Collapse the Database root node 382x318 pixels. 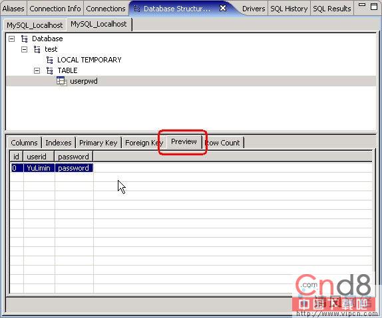[12, 39]
